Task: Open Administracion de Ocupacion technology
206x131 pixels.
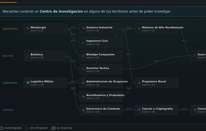Action: 101,83
